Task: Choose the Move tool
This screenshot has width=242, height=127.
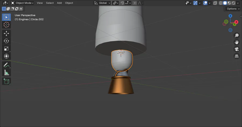Action: tap(6, 33)
